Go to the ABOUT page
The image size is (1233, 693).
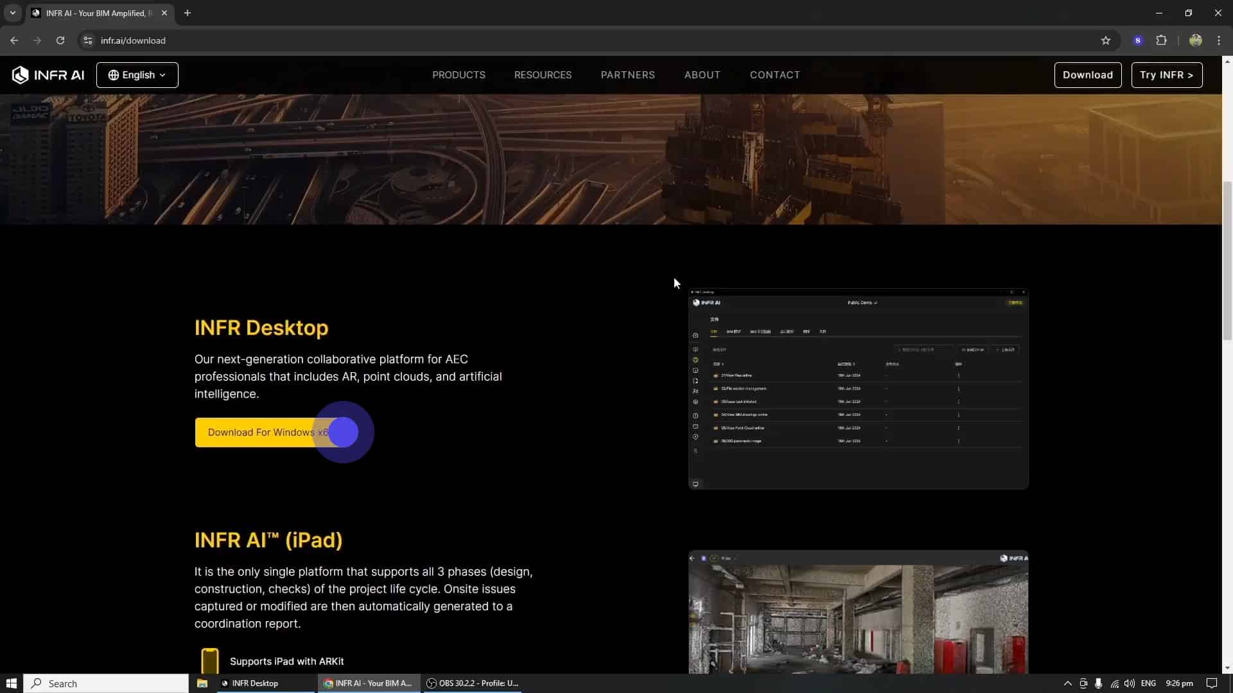702,75
